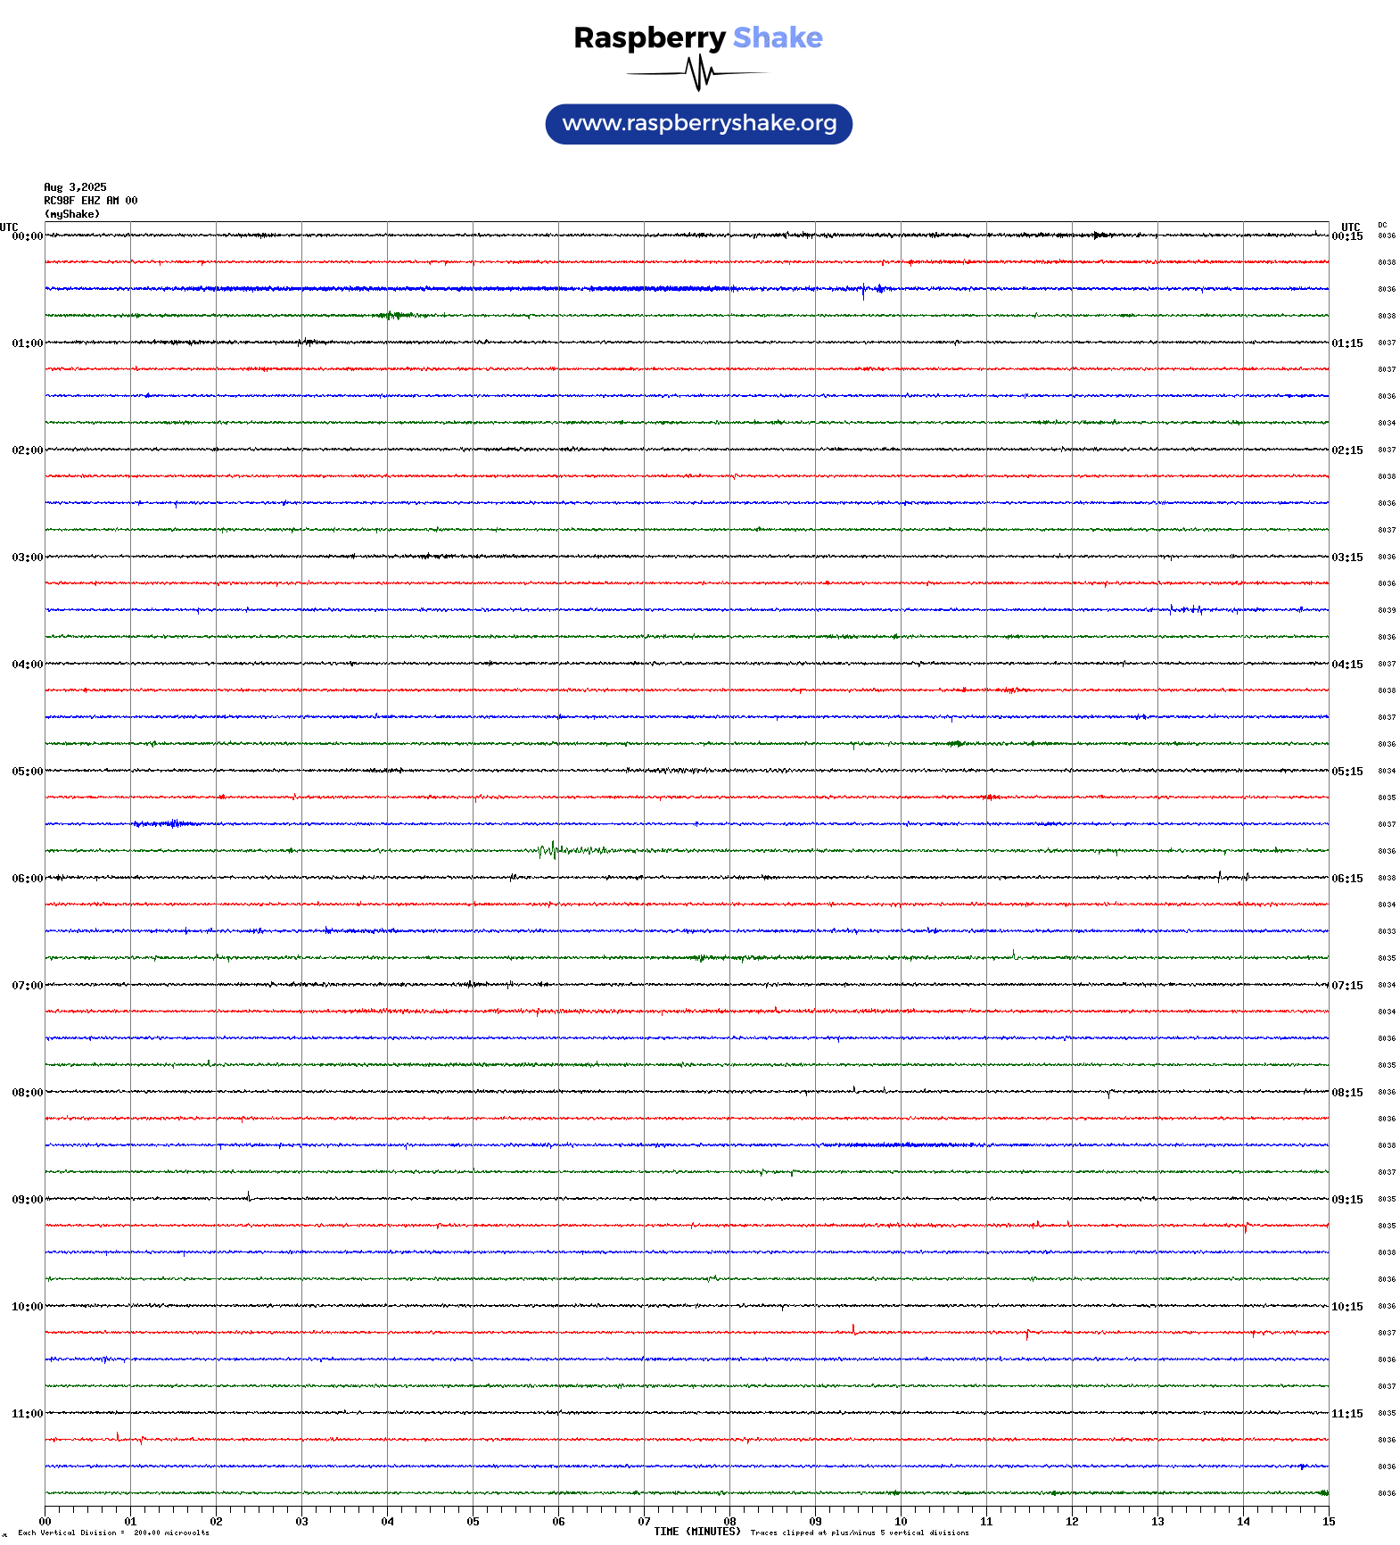
Task: Click the 00:15 end time label
Action: (x=1347, y=236)
